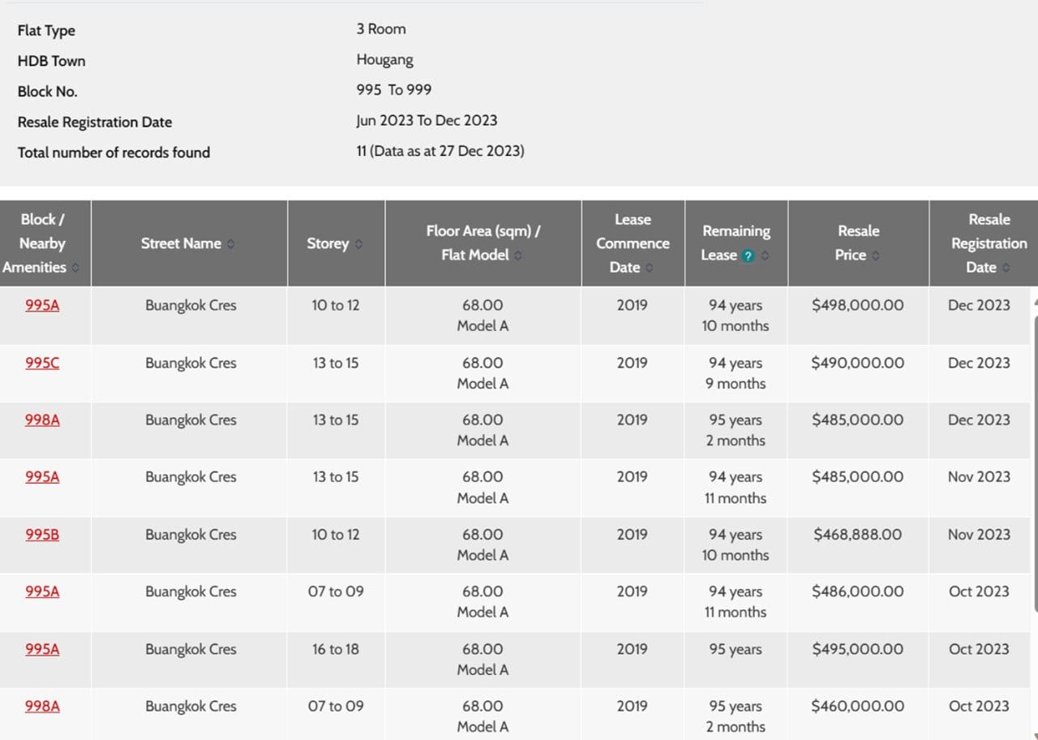Open block 995A link in the $486,000.00 row
The height and width of the screenshot is (740, 1038).
42,592
